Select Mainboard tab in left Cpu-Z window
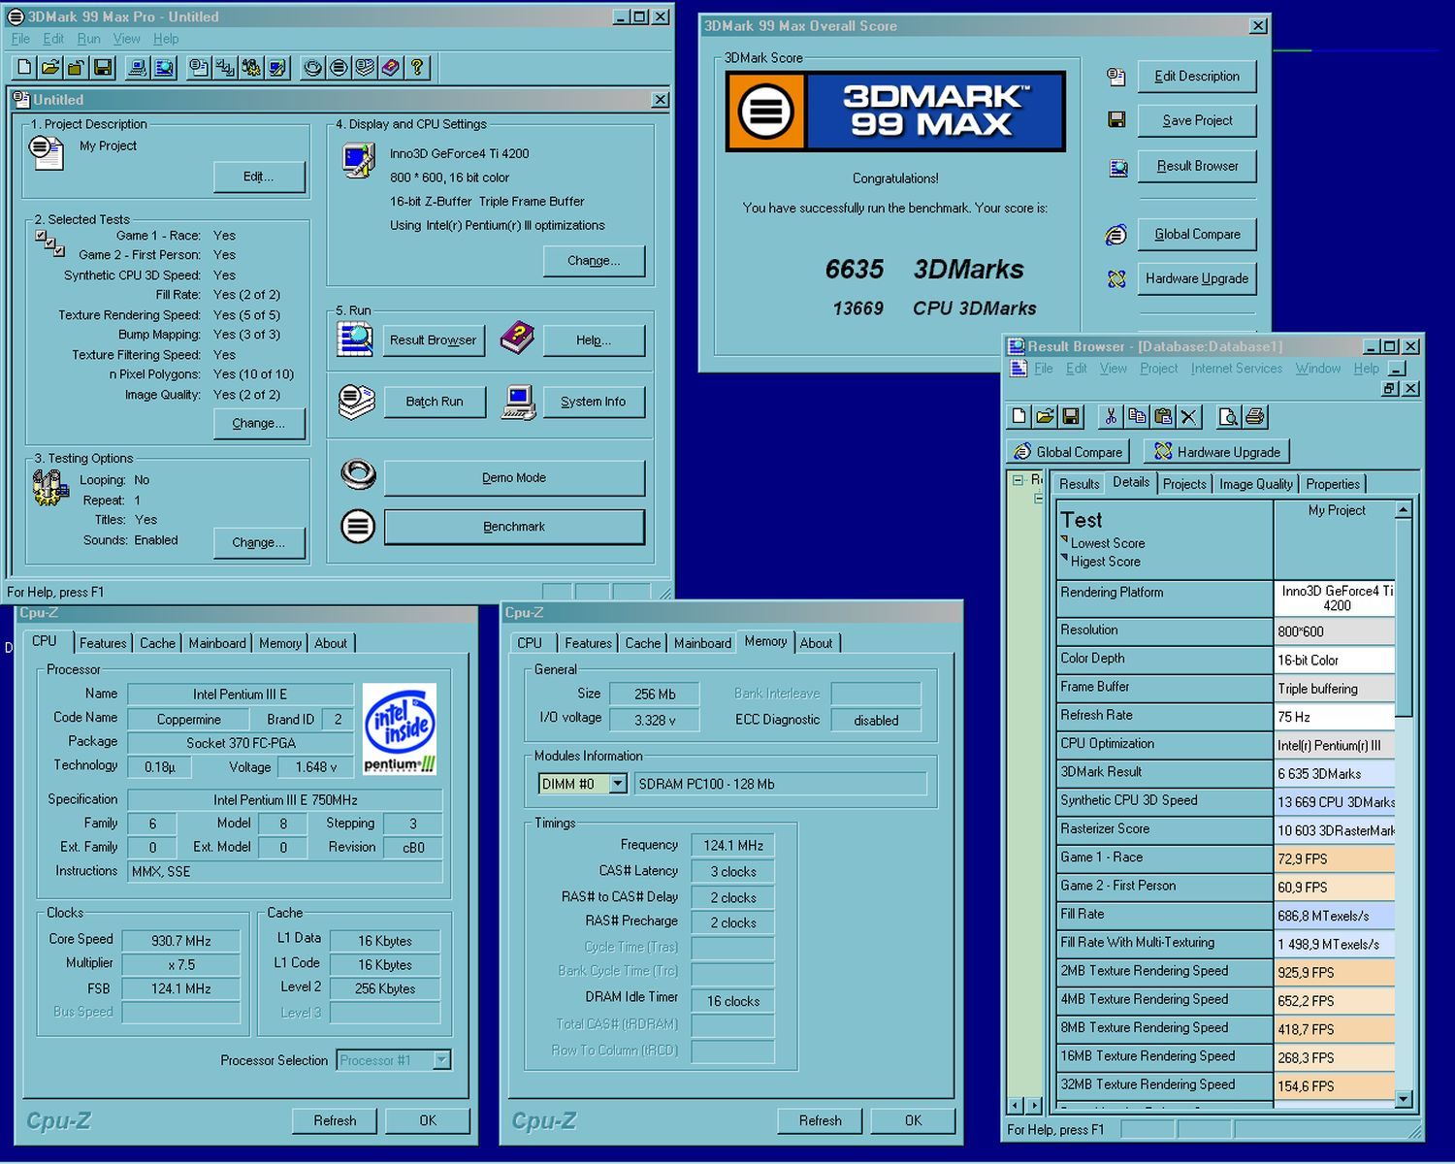 click(x=217, y=643)
